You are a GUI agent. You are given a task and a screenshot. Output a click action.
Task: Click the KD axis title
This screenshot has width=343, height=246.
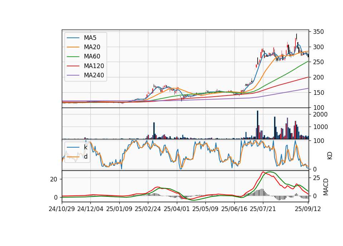click(x=330, y=156)
